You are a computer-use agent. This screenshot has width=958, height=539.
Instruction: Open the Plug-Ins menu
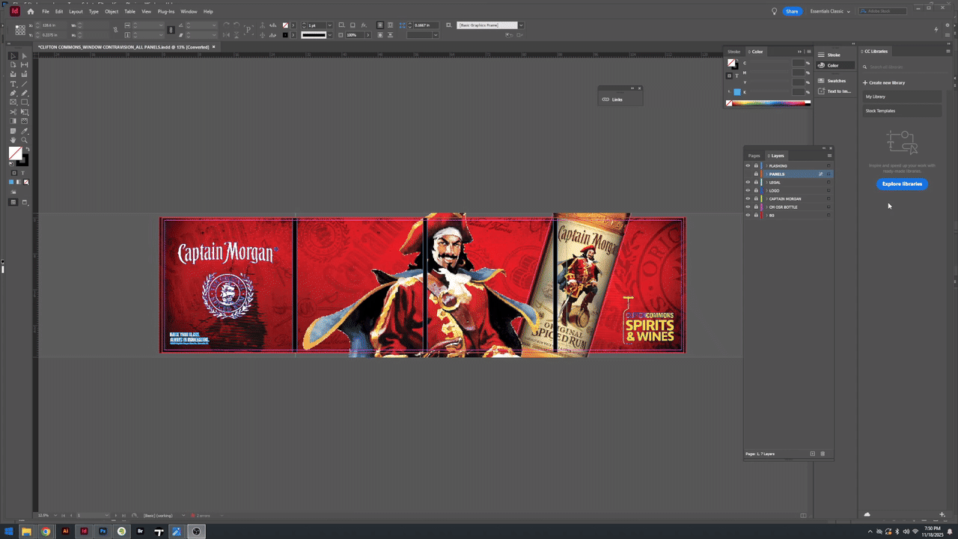pyautogui.click(x=166, y=11)
